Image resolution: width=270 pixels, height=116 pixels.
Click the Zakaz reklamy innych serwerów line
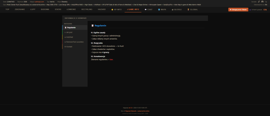104,39
